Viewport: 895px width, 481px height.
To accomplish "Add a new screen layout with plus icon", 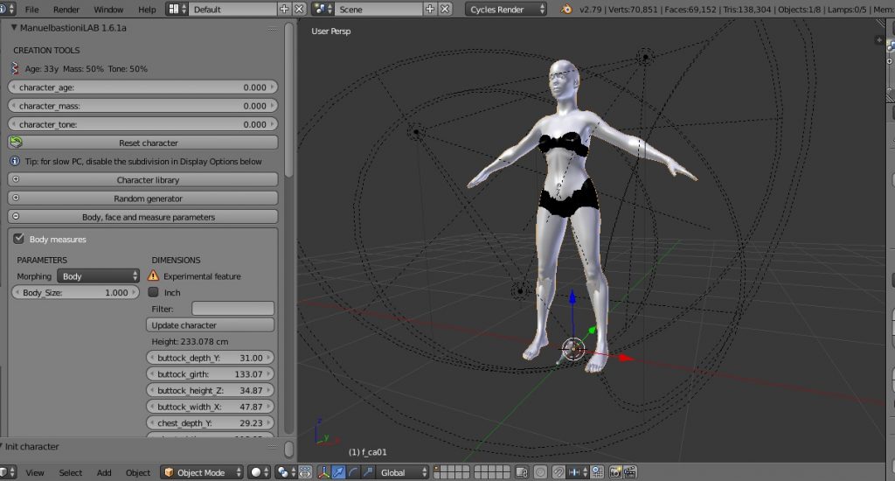I will [284, 9].
